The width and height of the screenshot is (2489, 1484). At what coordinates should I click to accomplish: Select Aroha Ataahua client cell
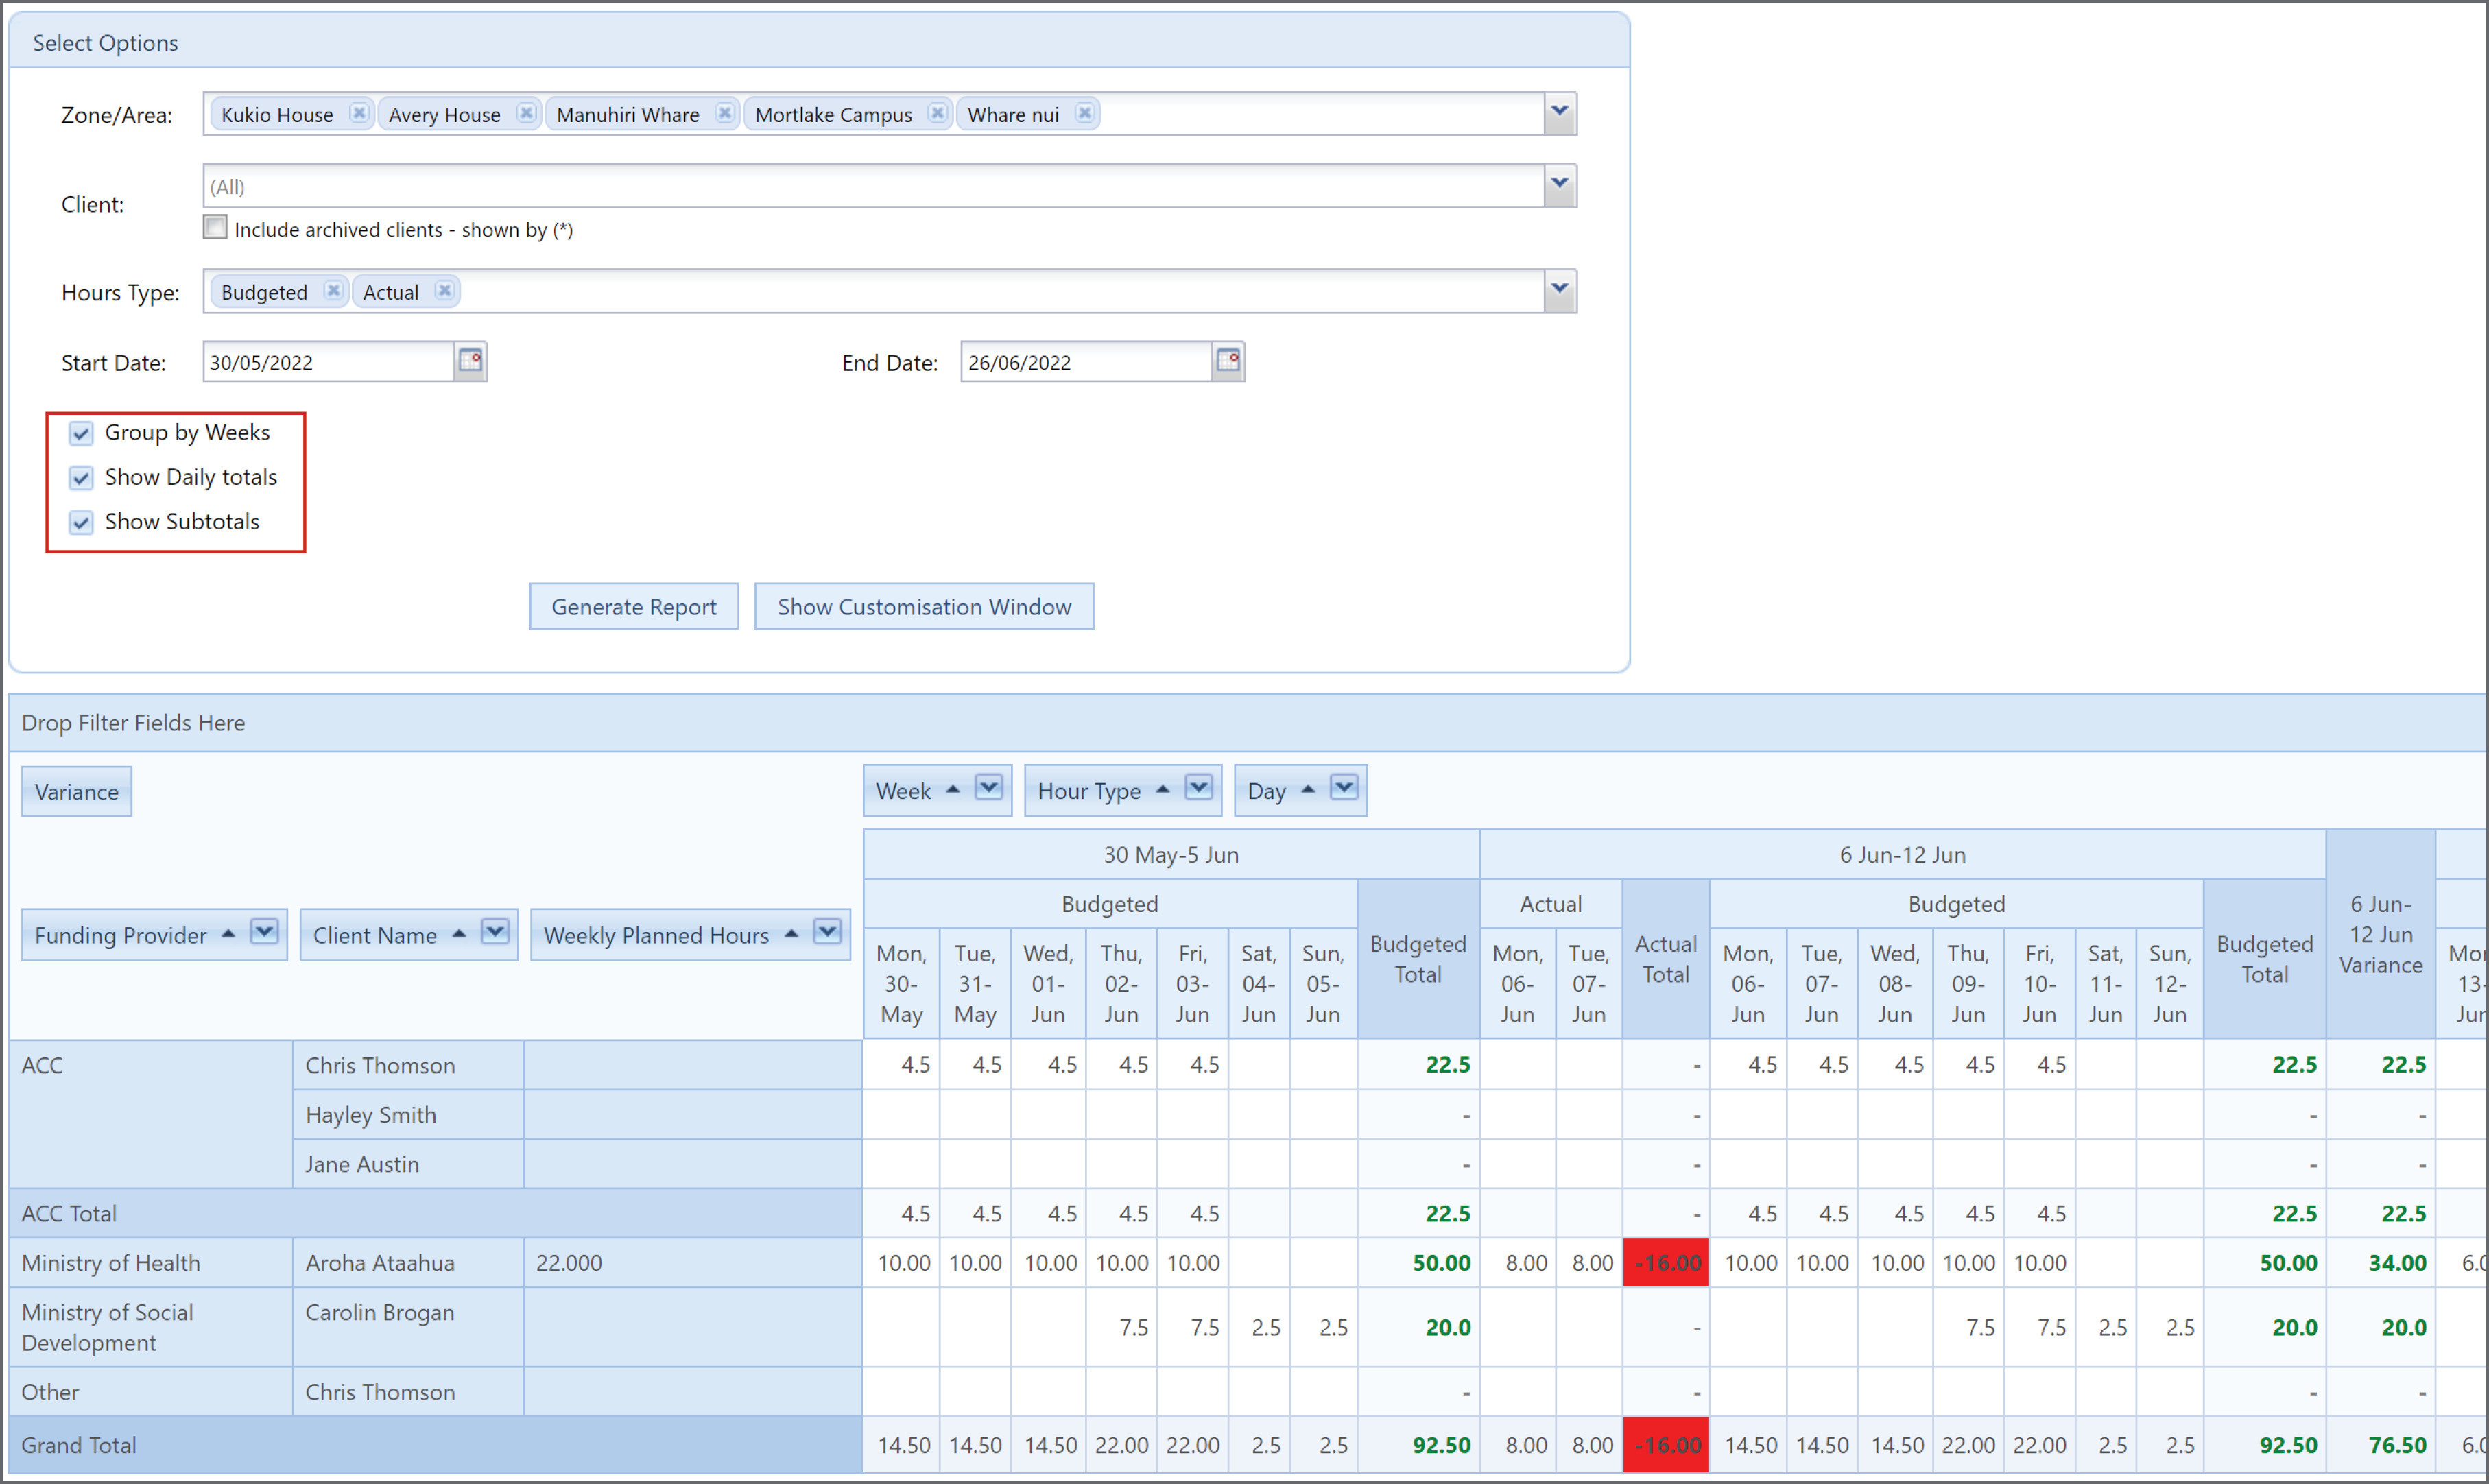click(x=408, y=1263)
